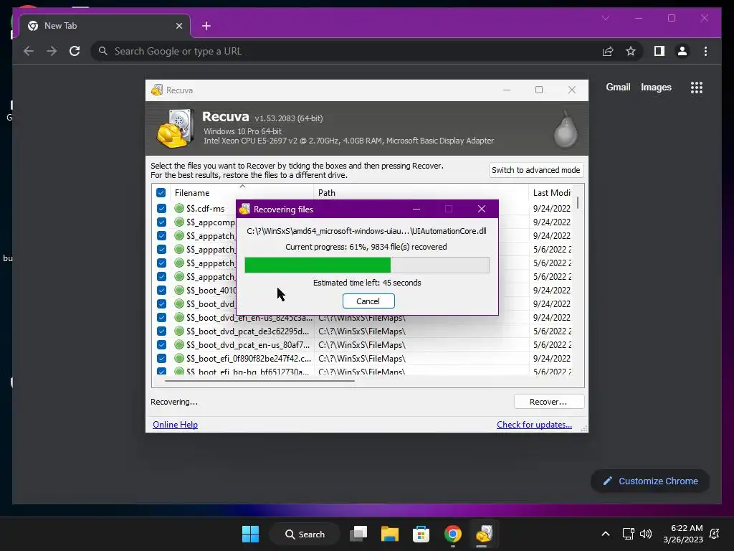Image resolution: width=734 pixels, height=551 pixels.
Task: Open network status tray icon
Action: (628, 534)
